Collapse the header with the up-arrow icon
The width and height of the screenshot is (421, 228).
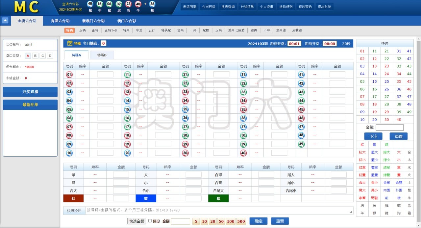pyautogui.click(x=5, y=20)
